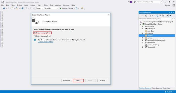
Task: Open the File menu
Action: [x=2, y=5]
